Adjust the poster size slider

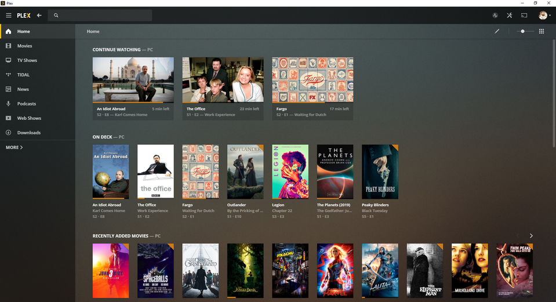coord(525,31)
